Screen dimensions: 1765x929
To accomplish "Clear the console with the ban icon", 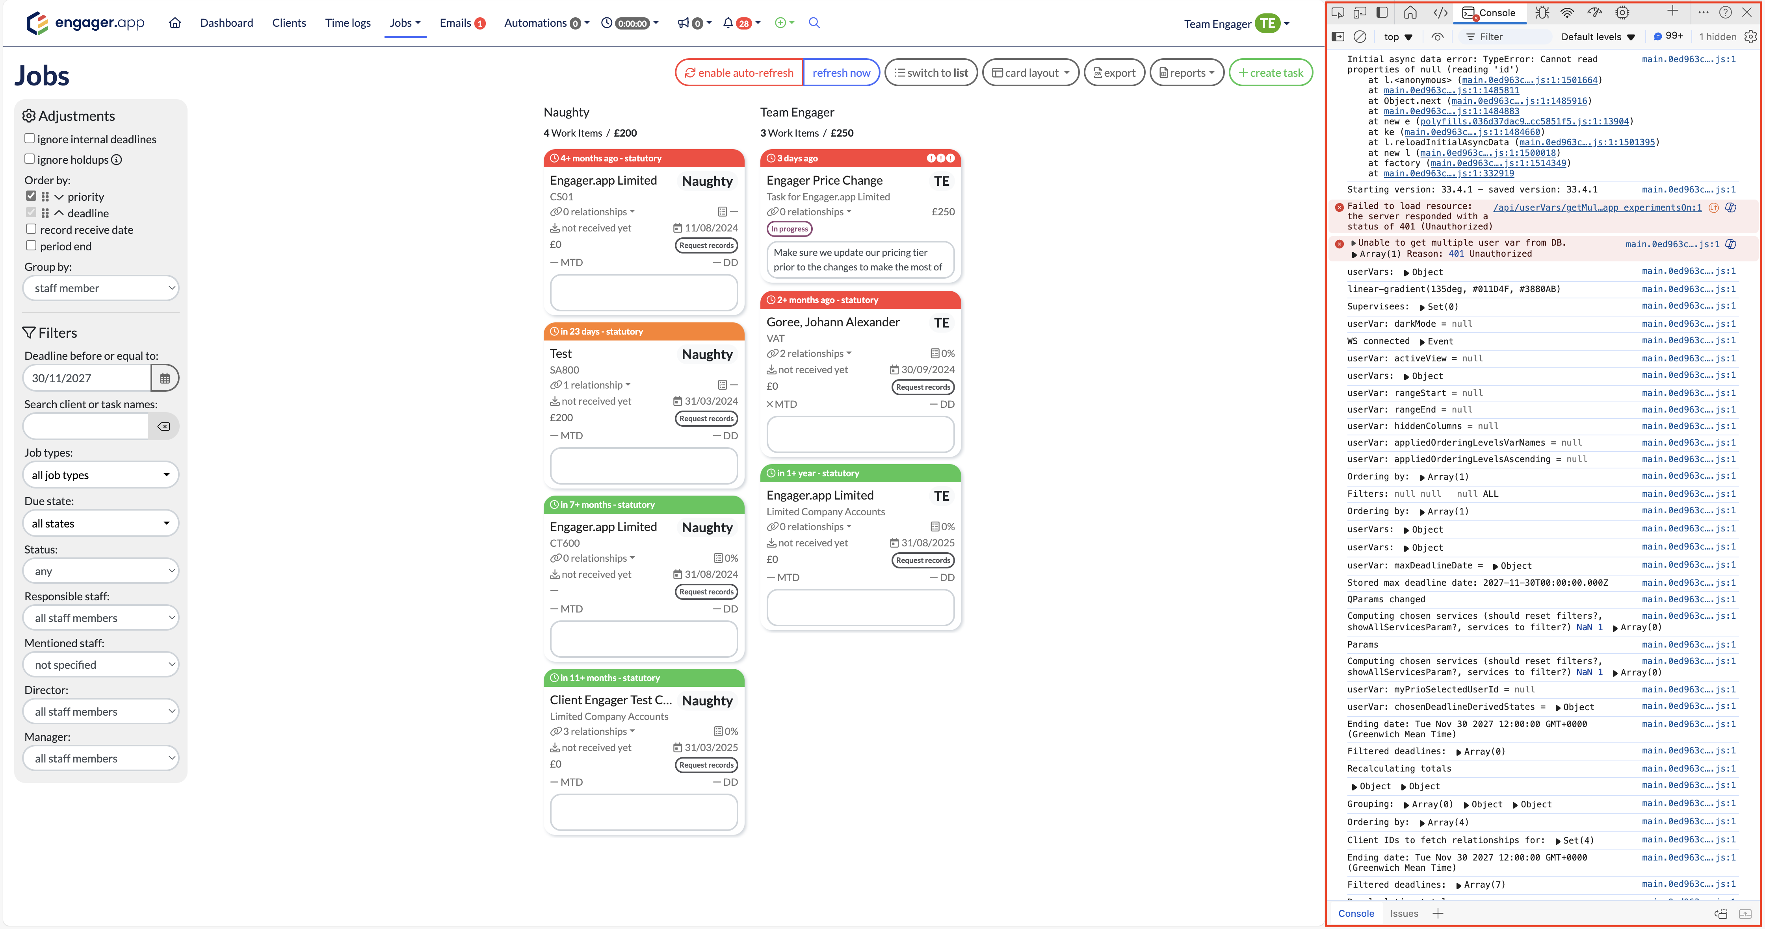I will click(x=1360, y=36).
